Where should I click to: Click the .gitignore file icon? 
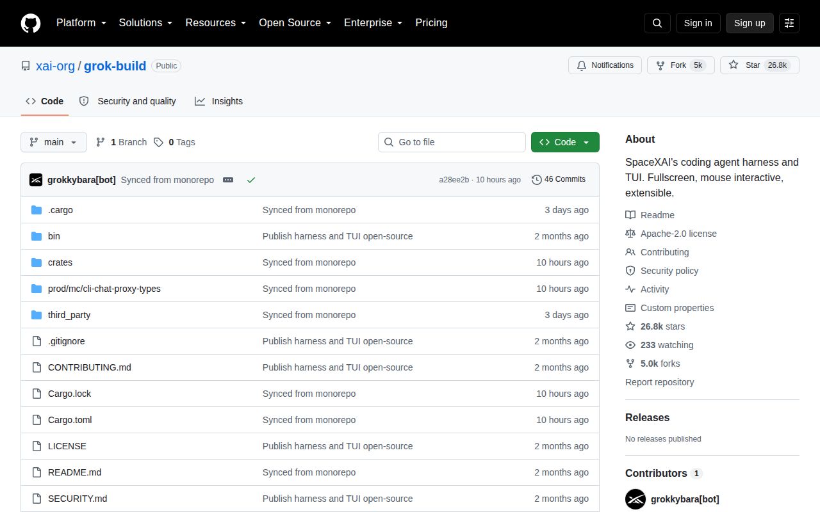37,341
